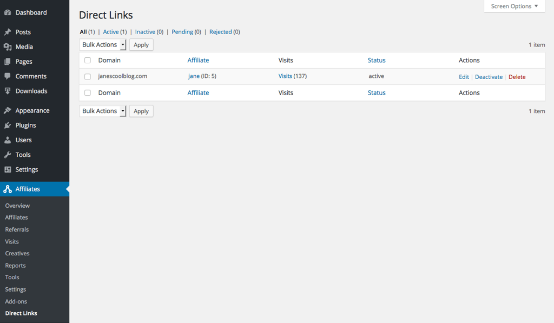Click the top Apply button
Viewport: 554px width, 323px height.
coord(141,45)
